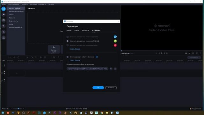
Task: Open the Clip properties list icon
Action: (x=45, y=57)
